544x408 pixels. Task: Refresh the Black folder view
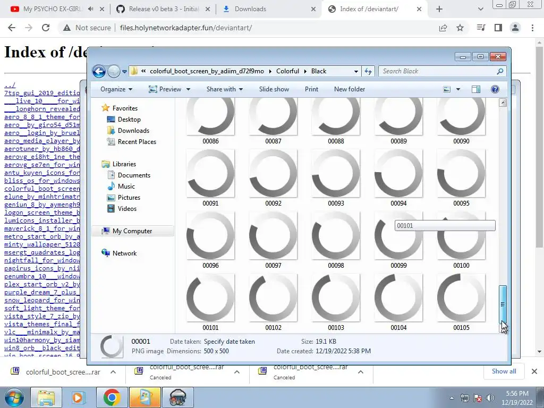tap(368, 72)
